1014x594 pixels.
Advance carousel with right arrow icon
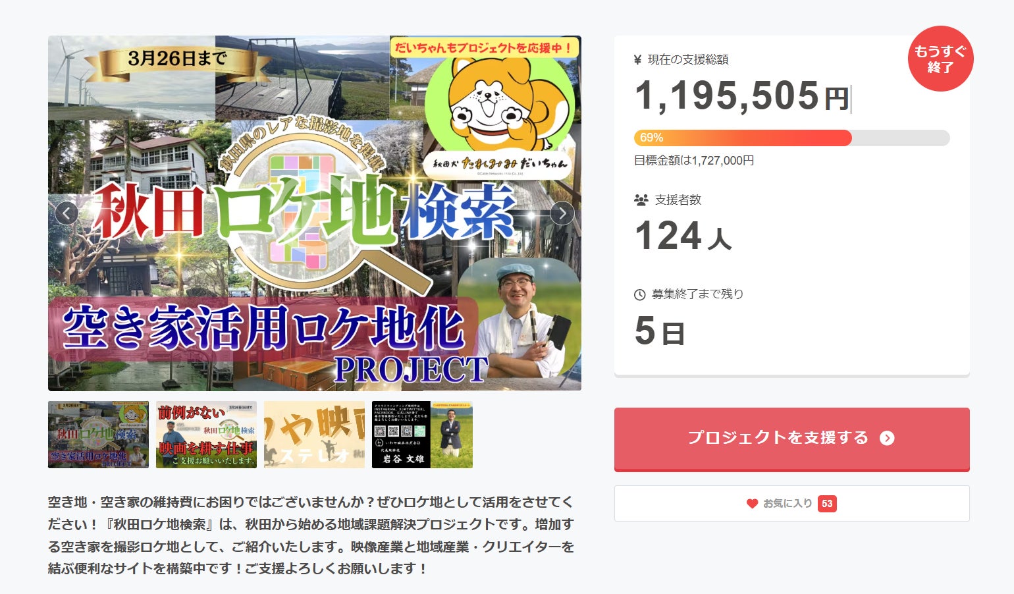pos(562,213)
